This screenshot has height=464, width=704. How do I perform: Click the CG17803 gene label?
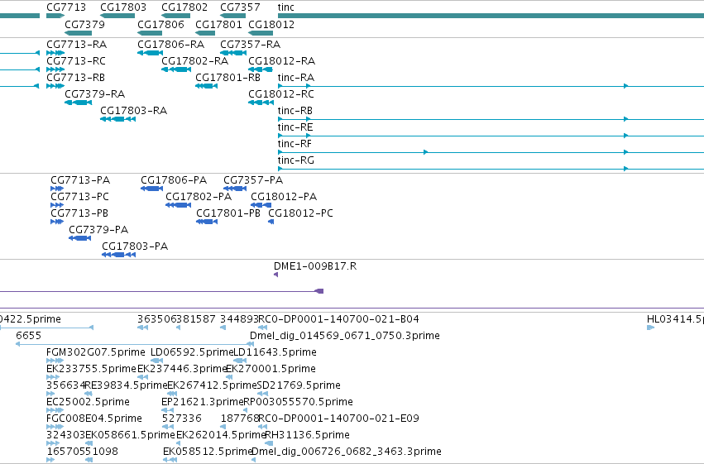tap(123, 7)
